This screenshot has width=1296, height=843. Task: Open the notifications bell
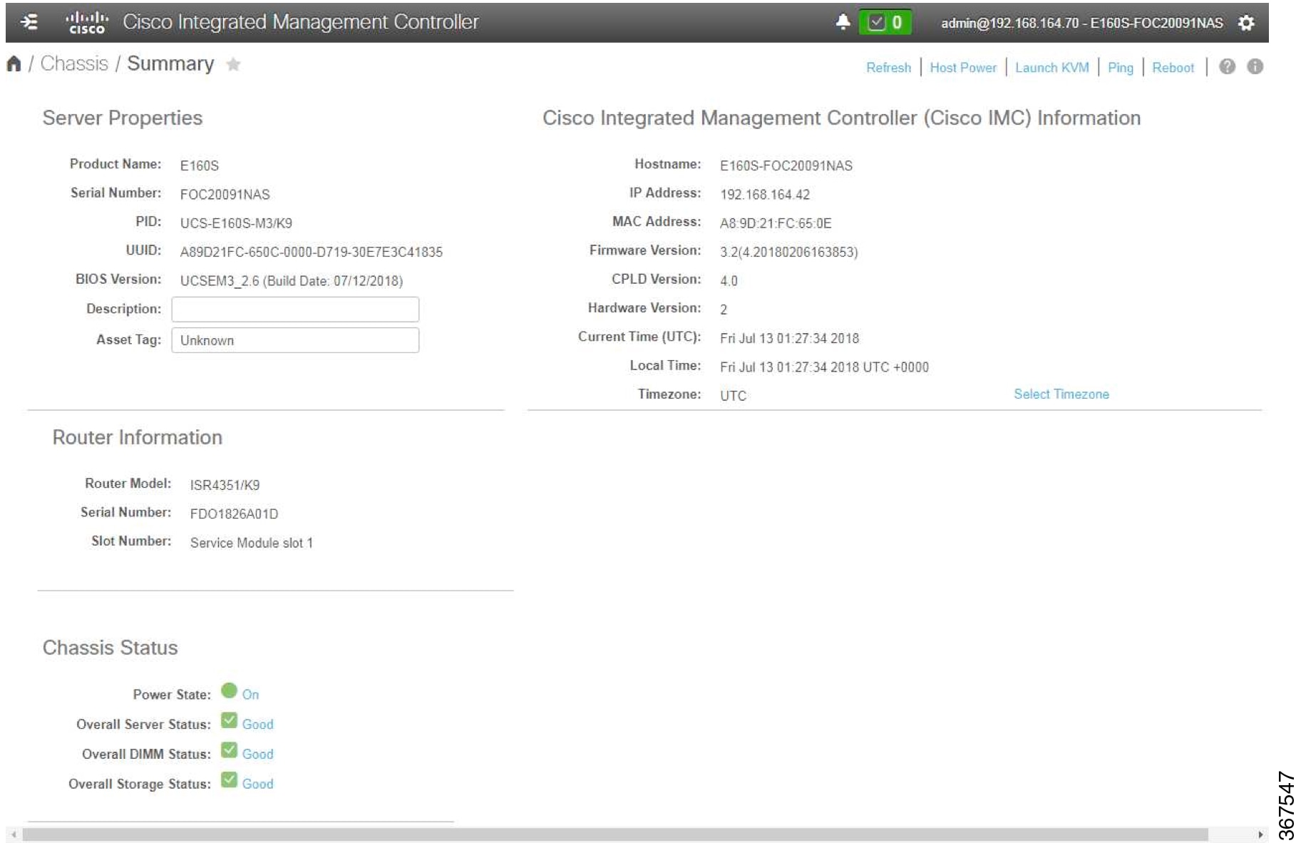(x=843, y=21)
